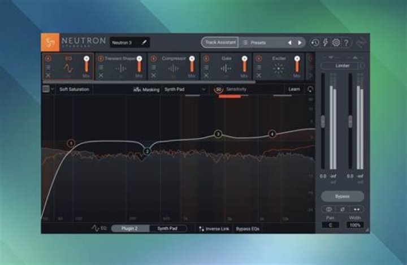The image size is (407, 265).
Task: Remove the EQ module with its X
Action: click(x=48, y=76)
